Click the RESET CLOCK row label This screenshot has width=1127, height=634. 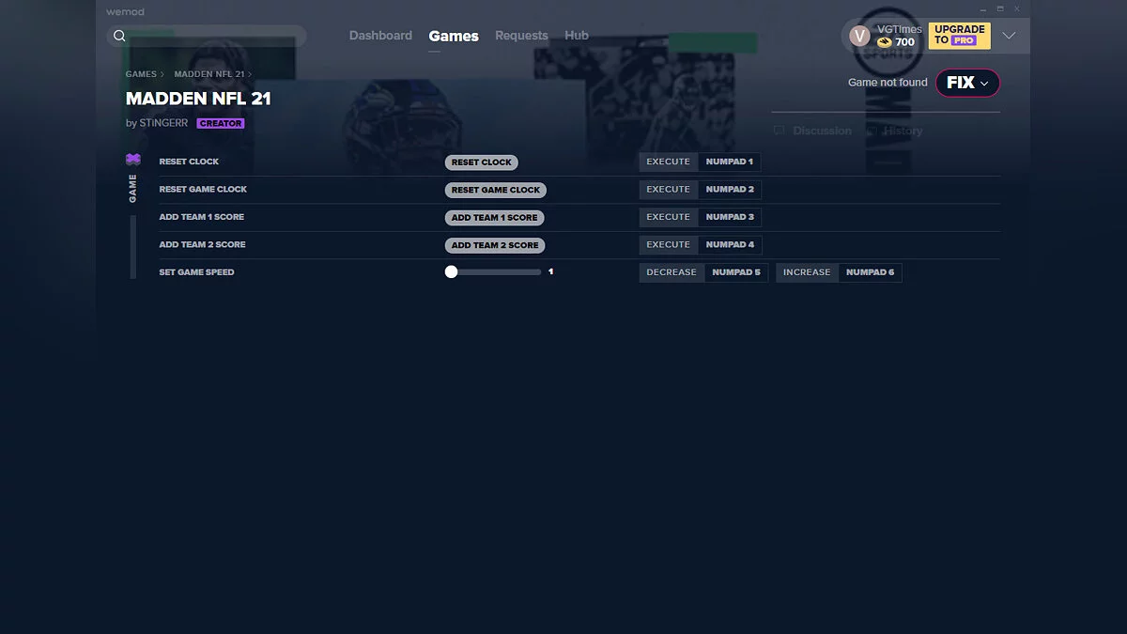point(189,162)
